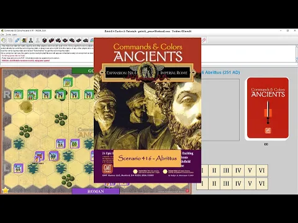Click the top-row III victory banner tile

(x=226, y=170)
